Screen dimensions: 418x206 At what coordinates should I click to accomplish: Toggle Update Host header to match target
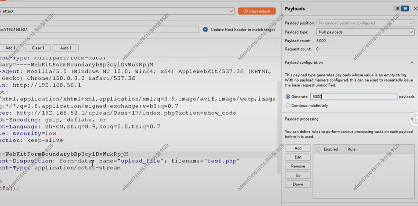pos(205,29)
